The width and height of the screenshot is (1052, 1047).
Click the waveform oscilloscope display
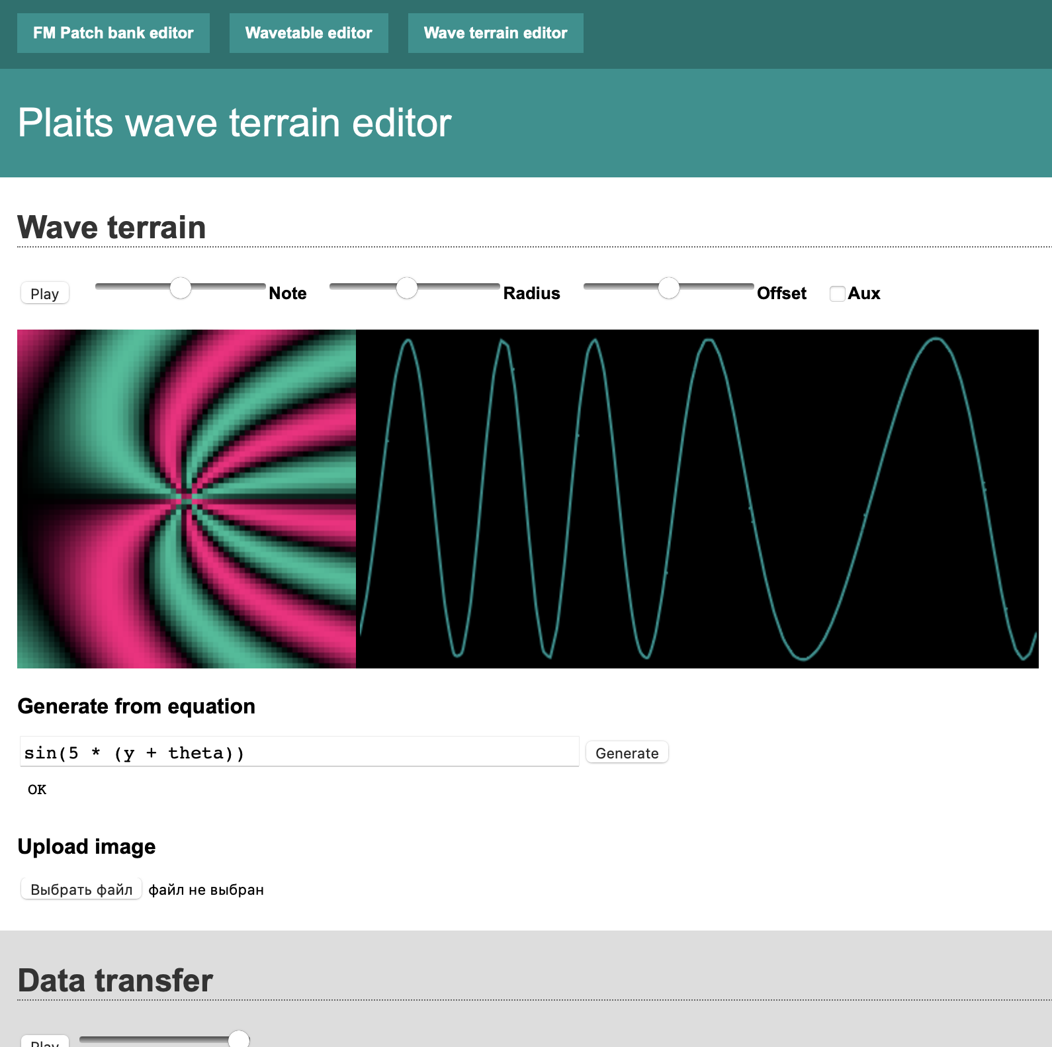697,499
